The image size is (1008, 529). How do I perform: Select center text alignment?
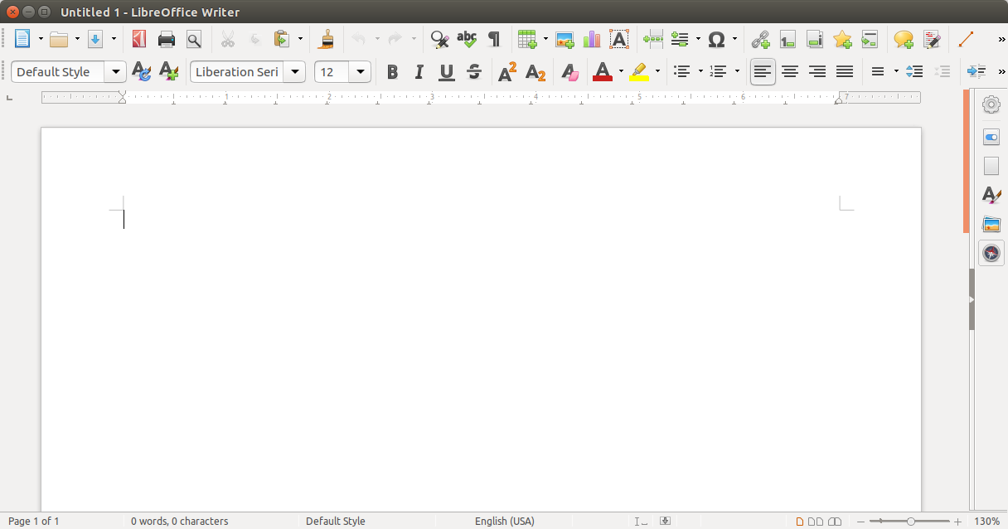[789, 72]
